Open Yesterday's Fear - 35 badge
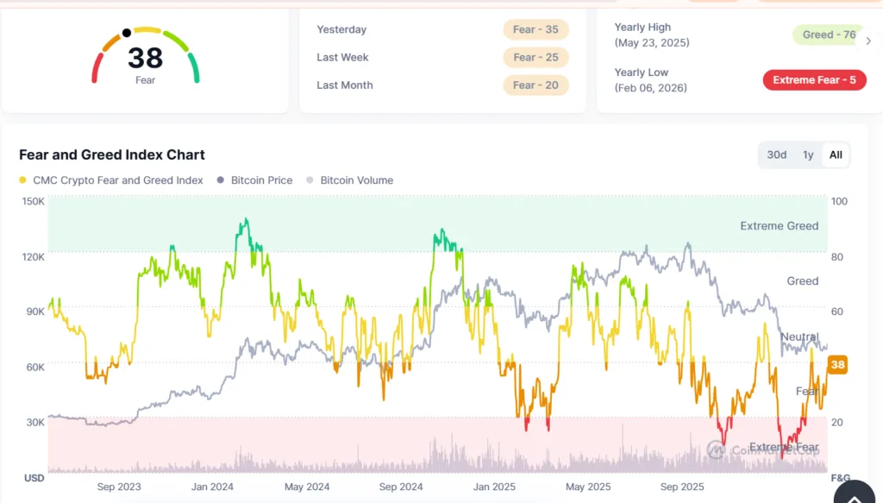Screen dimensions: 883x503 (535, 29)
